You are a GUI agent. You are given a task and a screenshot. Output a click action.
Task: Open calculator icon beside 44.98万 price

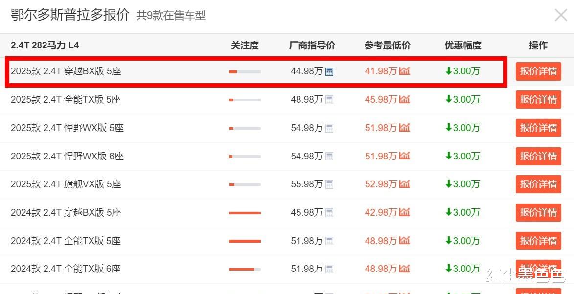(x=329, y=71)
